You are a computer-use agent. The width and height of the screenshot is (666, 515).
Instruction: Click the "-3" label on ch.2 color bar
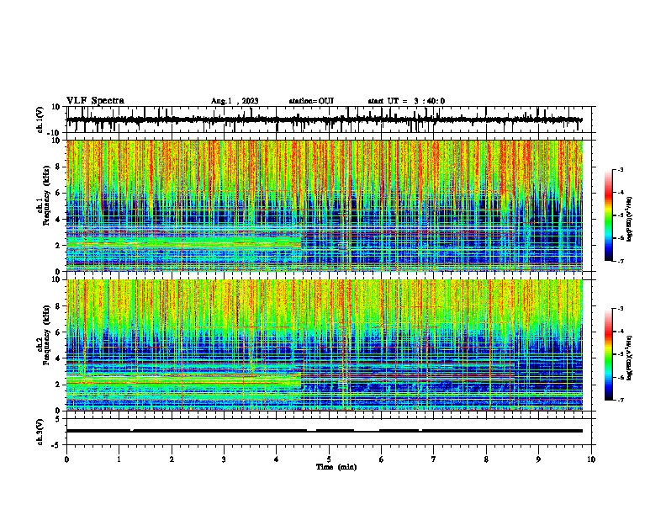(620, 309)
